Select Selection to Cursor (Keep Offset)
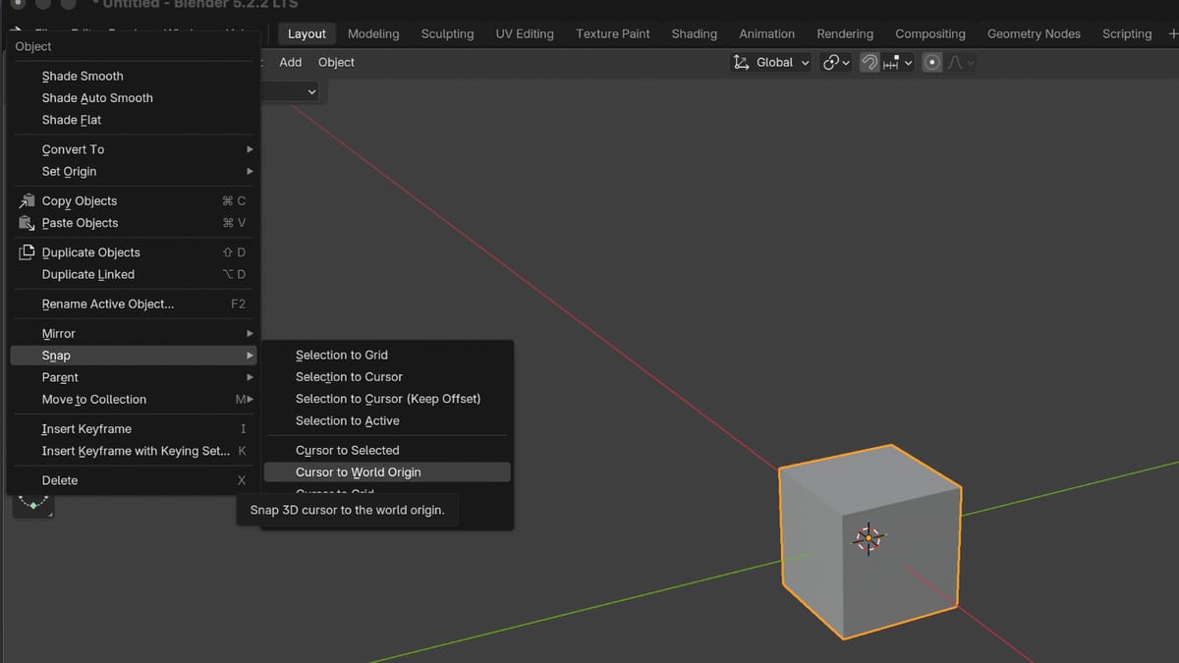 tap(387, 399)
